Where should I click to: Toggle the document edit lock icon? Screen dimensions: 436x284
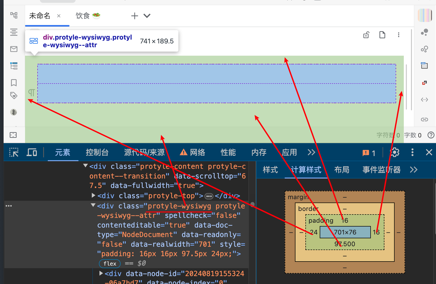(x=366, y=35)
